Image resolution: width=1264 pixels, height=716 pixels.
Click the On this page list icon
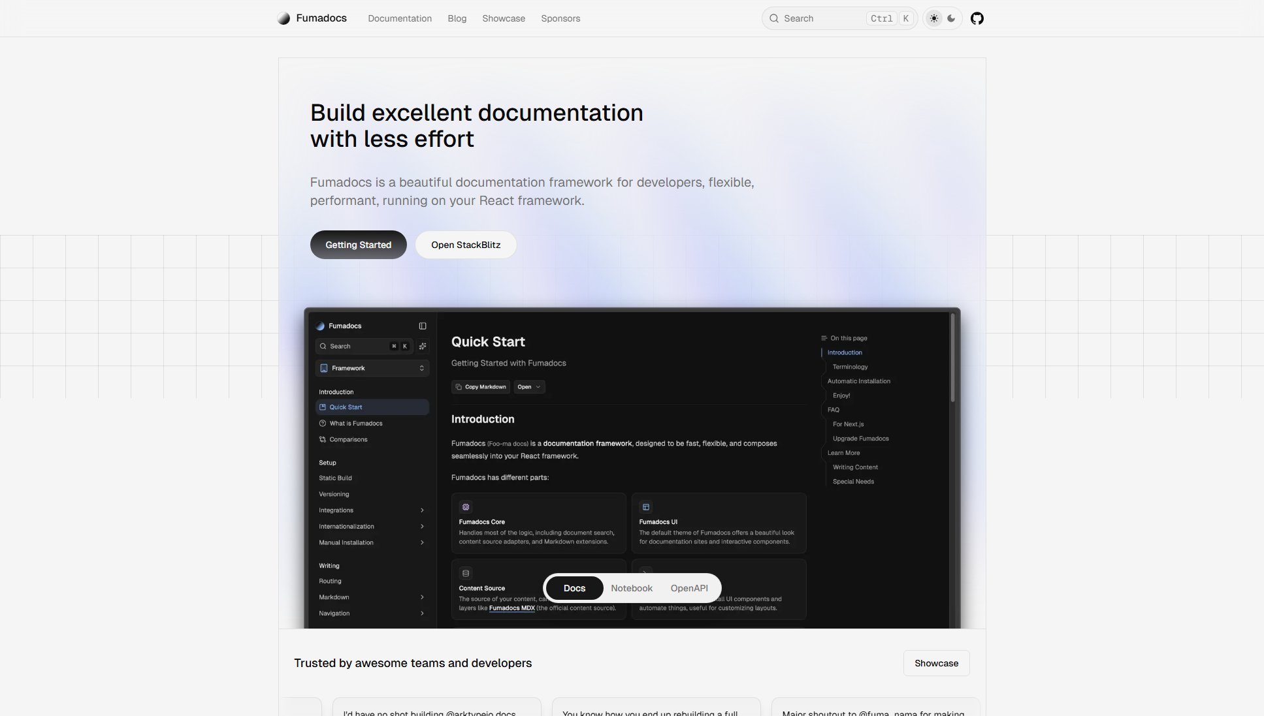tap(824, 338)
